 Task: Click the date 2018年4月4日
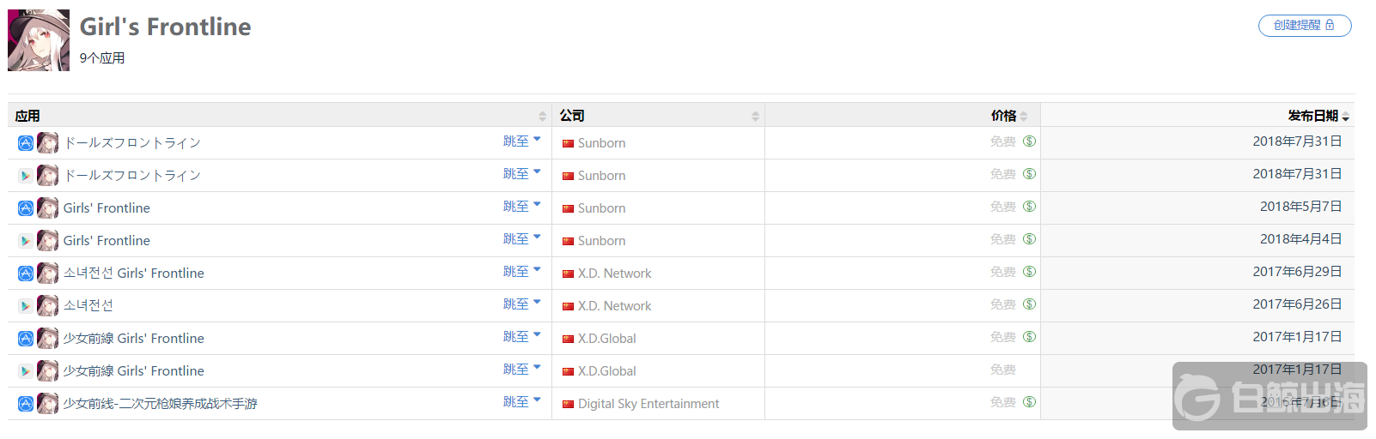pyautogui.click(x=1300, y=239)
